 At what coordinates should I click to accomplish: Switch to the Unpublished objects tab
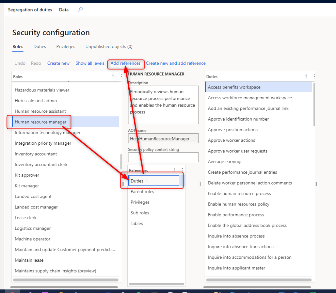pyautogui.click(x=109, y=47)
